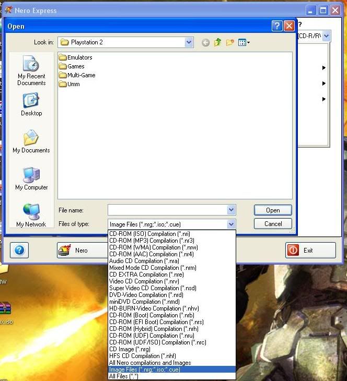This screenshot has width=347, height=381.
Task: Click the Cancel button
Action: [x=273, y=224]
